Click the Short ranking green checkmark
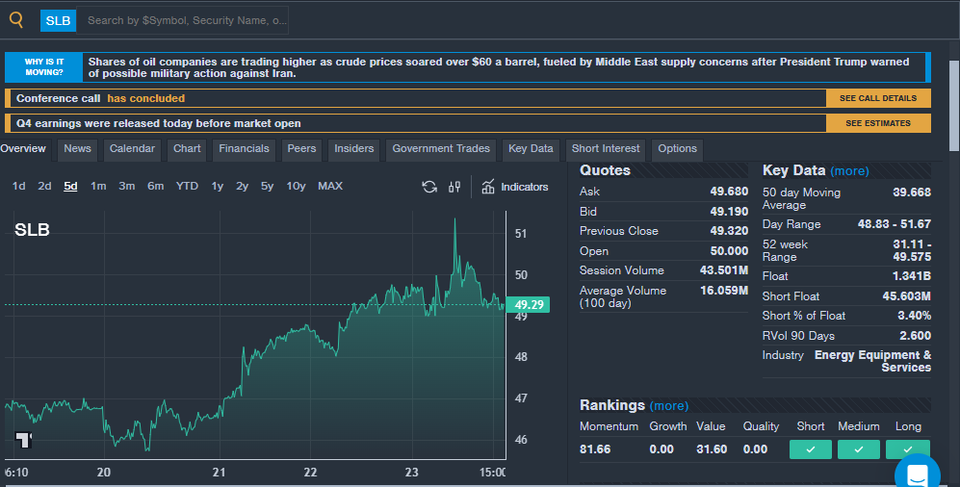This screenshot has width=960, height=487. coord(811,449)
